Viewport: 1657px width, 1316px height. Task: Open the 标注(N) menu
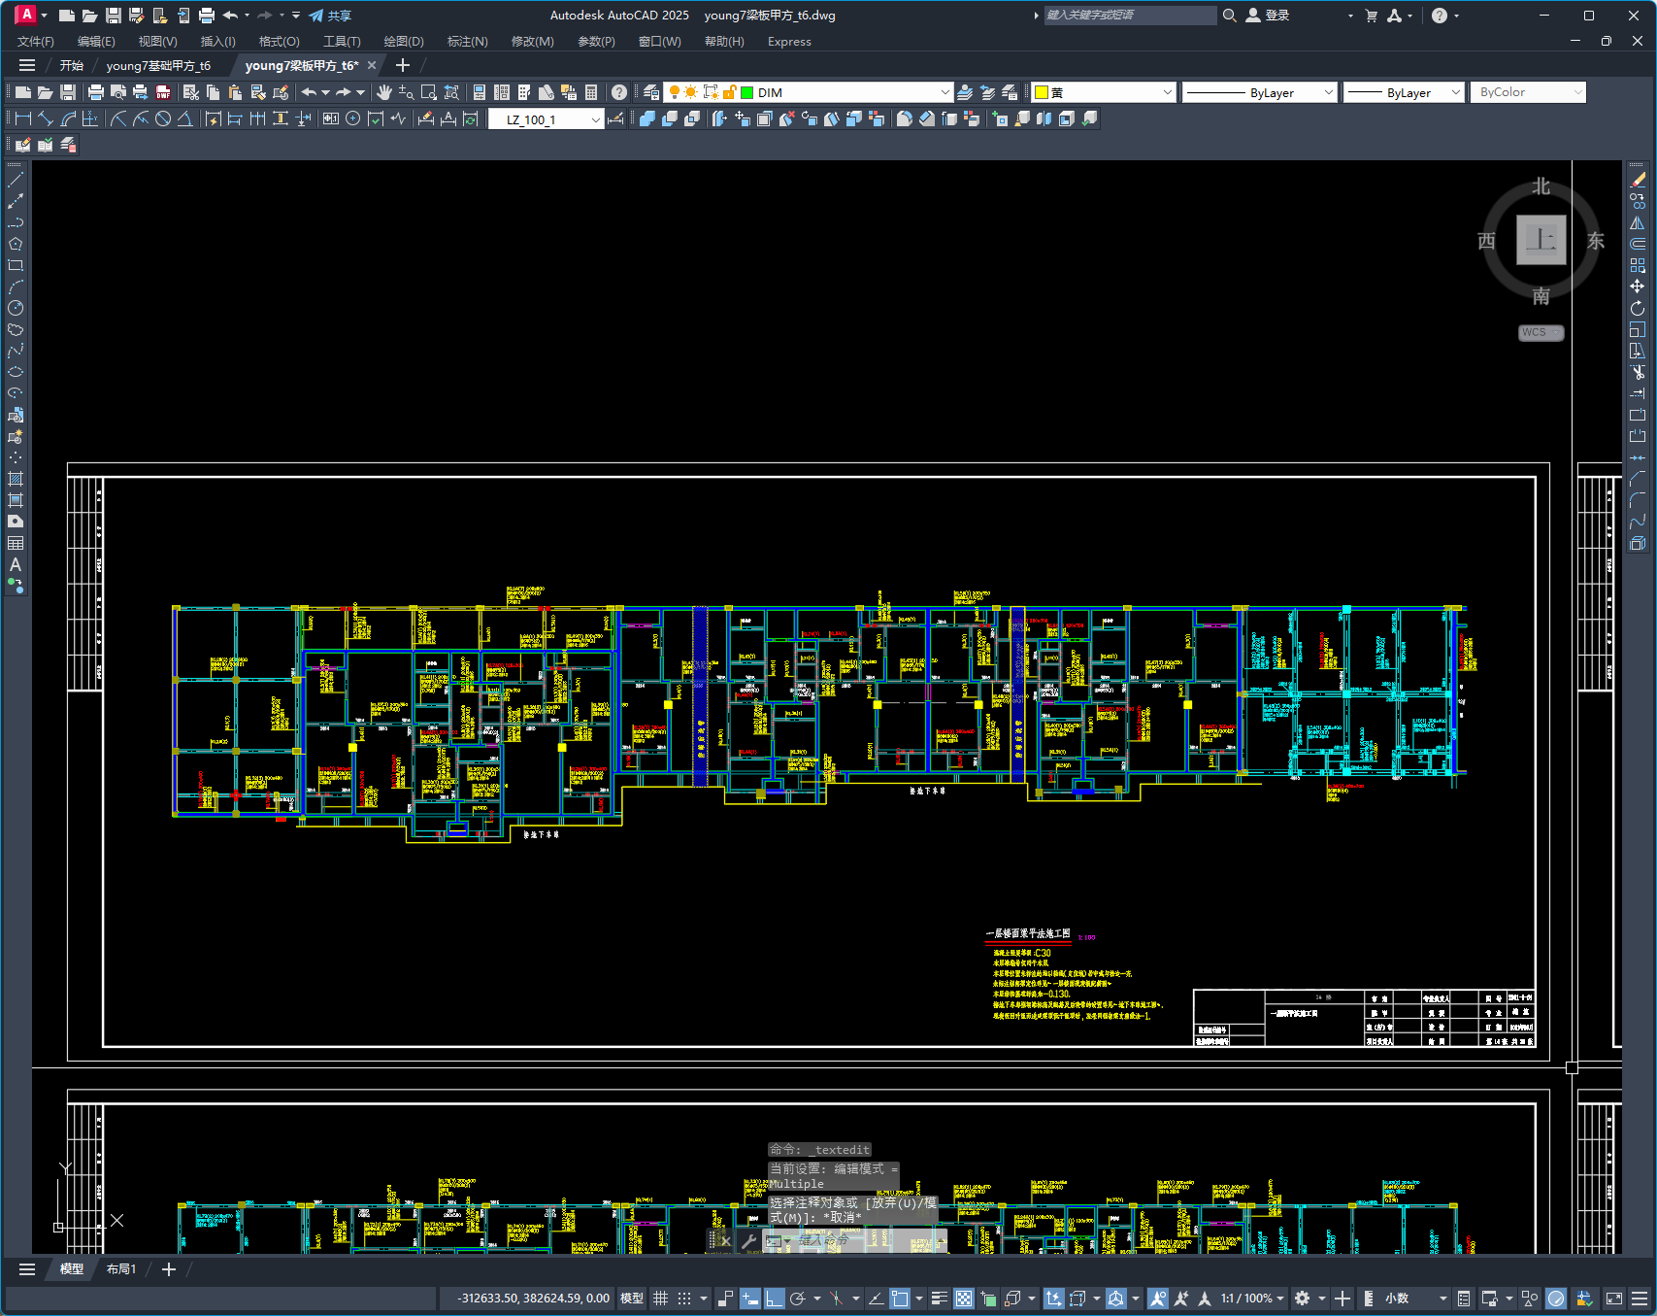[467, 42]
